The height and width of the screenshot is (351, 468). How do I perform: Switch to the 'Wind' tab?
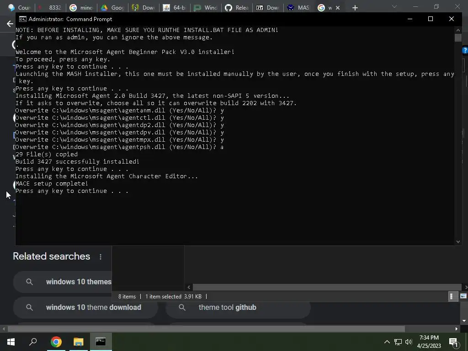point(206,8)
